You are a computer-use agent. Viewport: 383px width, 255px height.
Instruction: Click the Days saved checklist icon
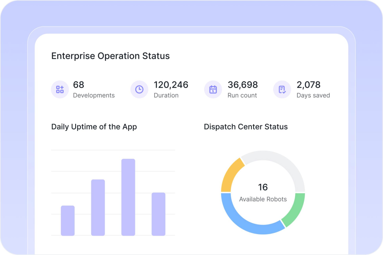[x=282, y=89]
